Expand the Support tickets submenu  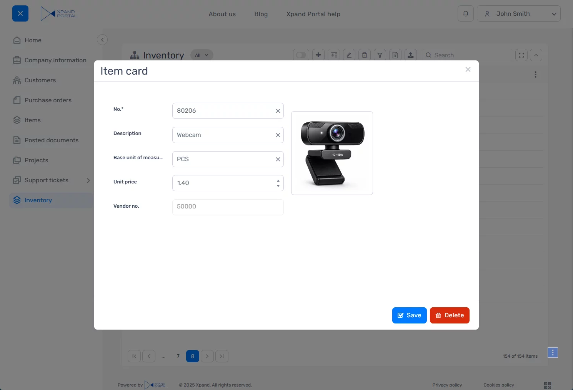tap(88, 180)
